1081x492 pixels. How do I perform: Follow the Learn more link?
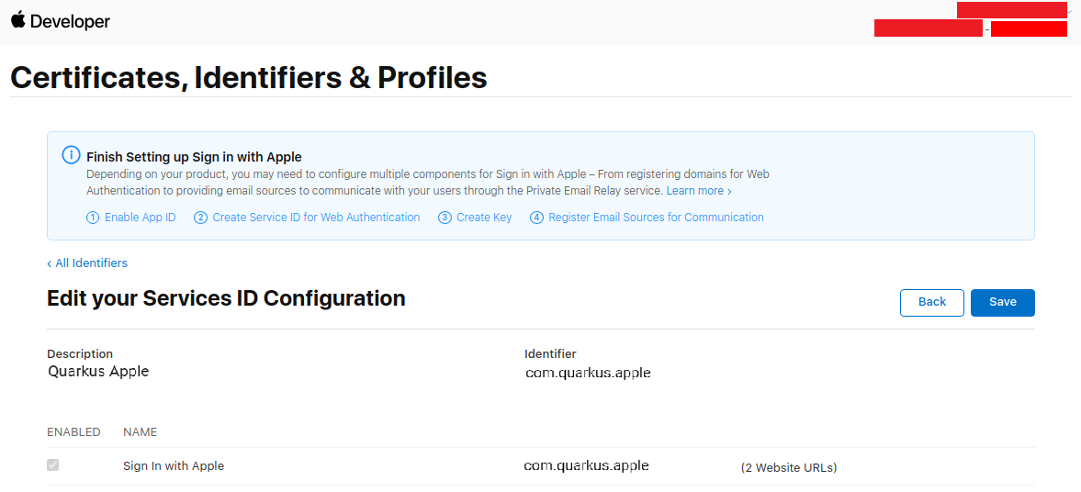[x=698, y=191]
